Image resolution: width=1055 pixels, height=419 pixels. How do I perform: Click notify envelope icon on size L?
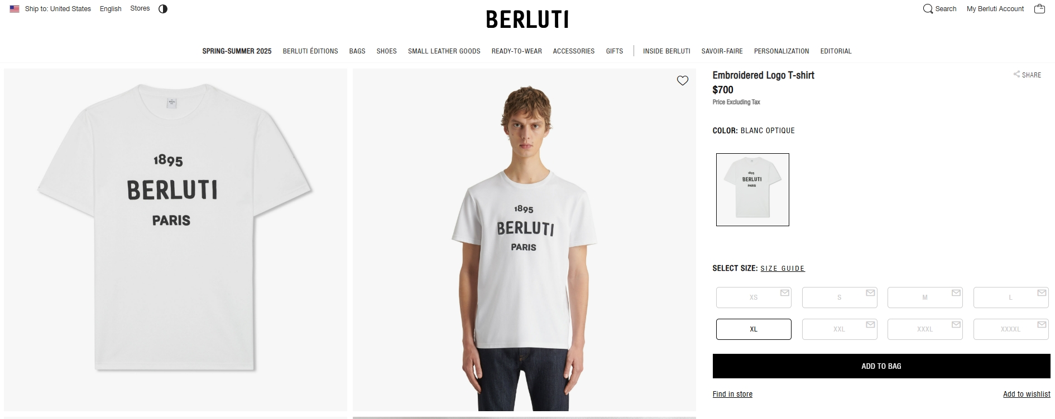(x=1042, y=293)
